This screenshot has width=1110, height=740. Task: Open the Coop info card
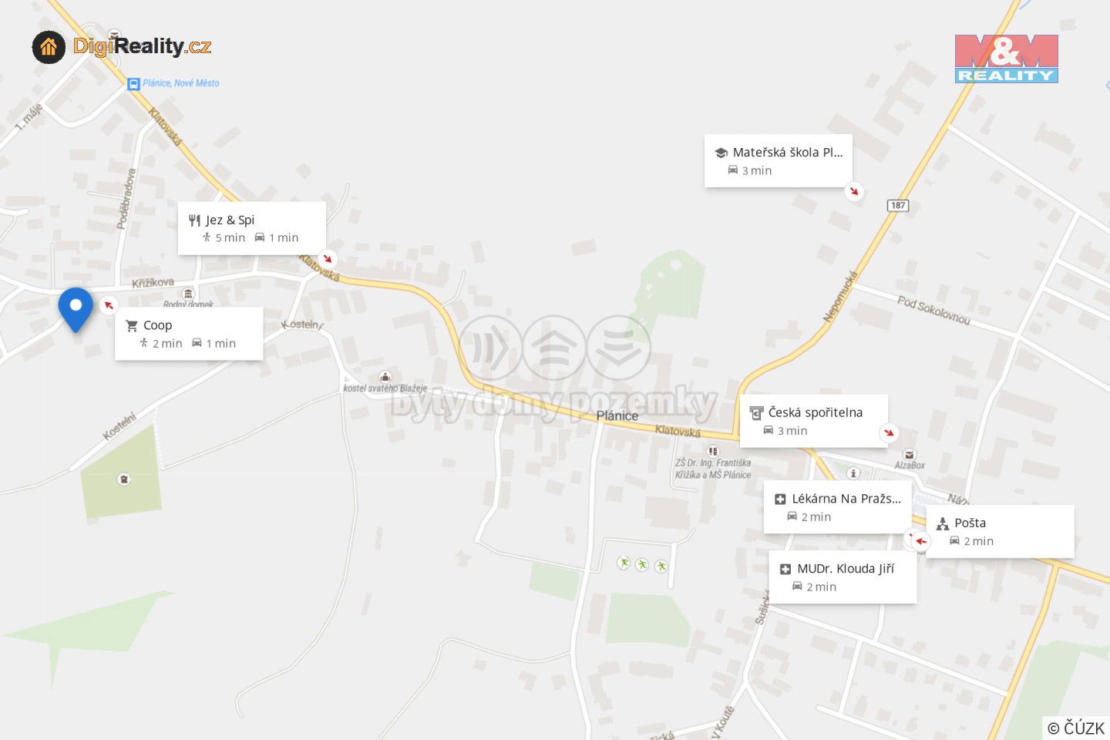[x=189, y=334]
